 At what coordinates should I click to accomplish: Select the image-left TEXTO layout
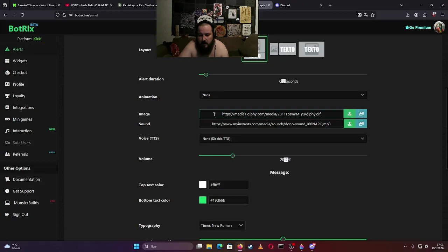click(283, 49)
